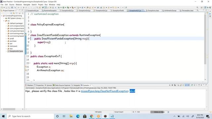Switch to the Snippets tab
Viewport: 212px width, 119px height.
76,85
